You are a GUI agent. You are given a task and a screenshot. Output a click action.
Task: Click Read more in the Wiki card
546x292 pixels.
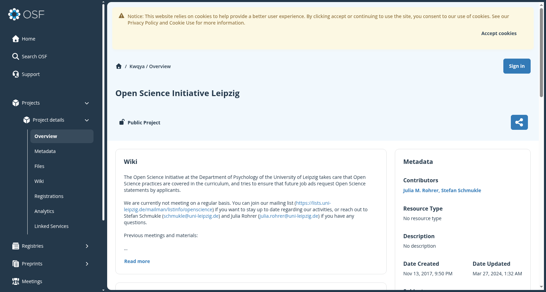point(137,261)
